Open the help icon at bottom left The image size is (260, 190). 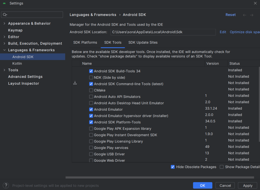[6, 185]
